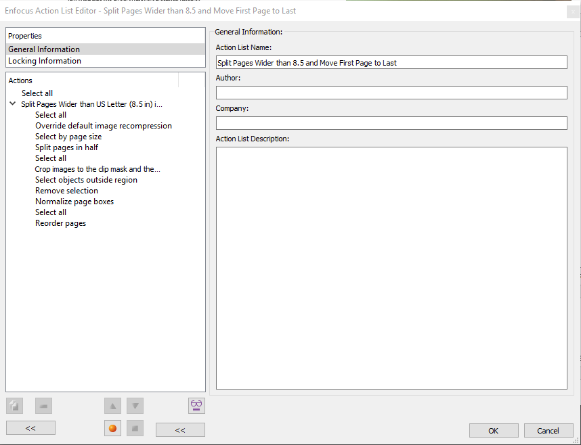This screenshot has height=445, width=581.
Task: Click inside the Action List Description box
Action: pos(391,267)
